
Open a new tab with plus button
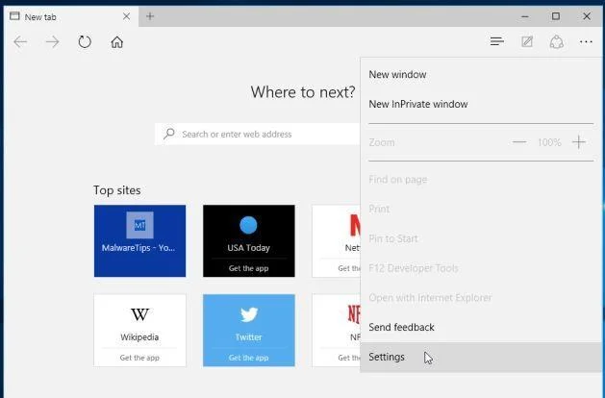(150, 16)
